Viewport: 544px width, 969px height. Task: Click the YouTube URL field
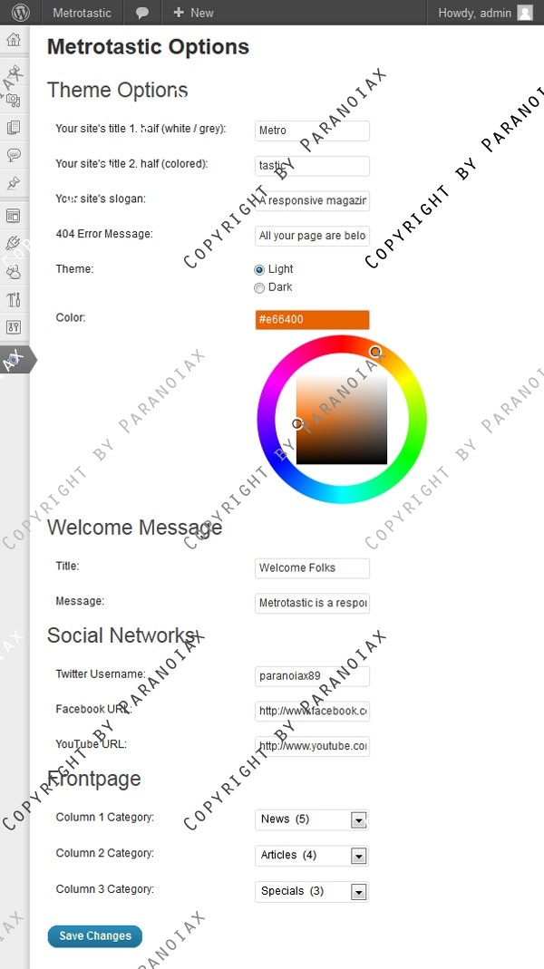pos(312,747)
